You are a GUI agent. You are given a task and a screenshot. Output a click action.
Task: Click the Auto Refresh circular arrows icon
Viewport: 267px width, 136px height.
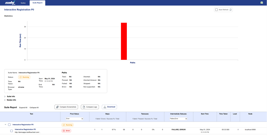point(231,10)
